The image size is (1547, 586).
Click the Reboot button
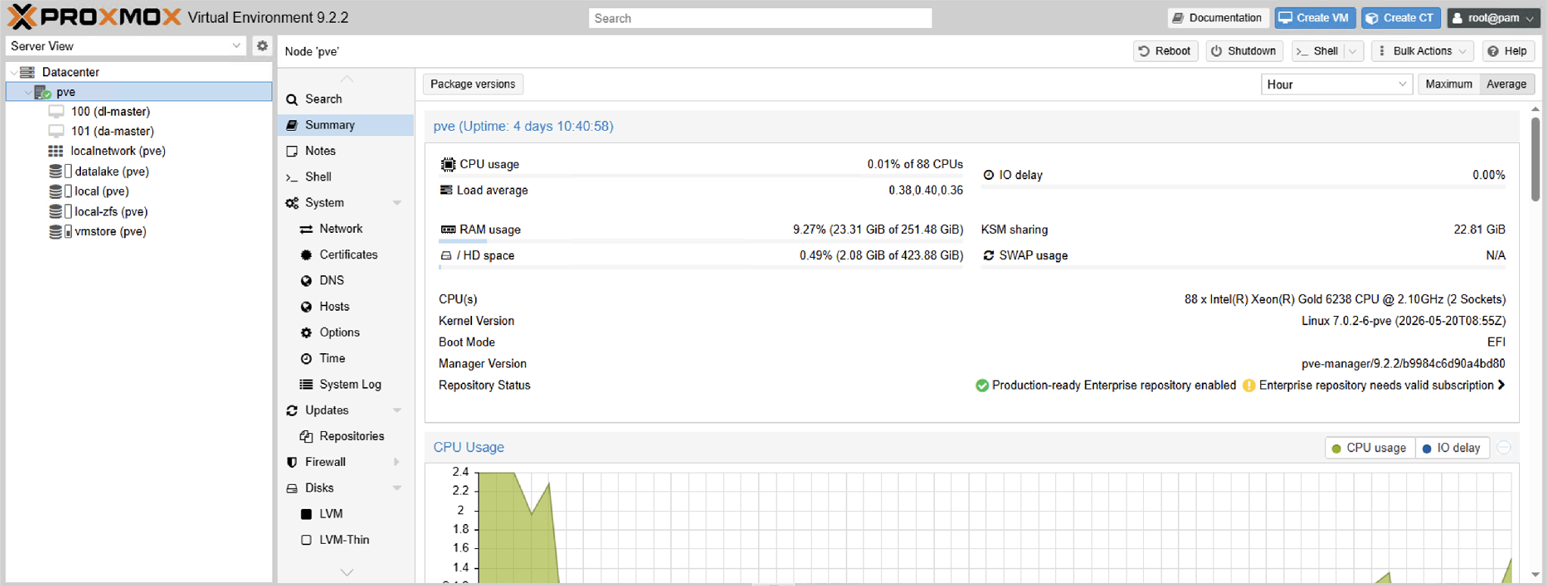click(1165, 51)
